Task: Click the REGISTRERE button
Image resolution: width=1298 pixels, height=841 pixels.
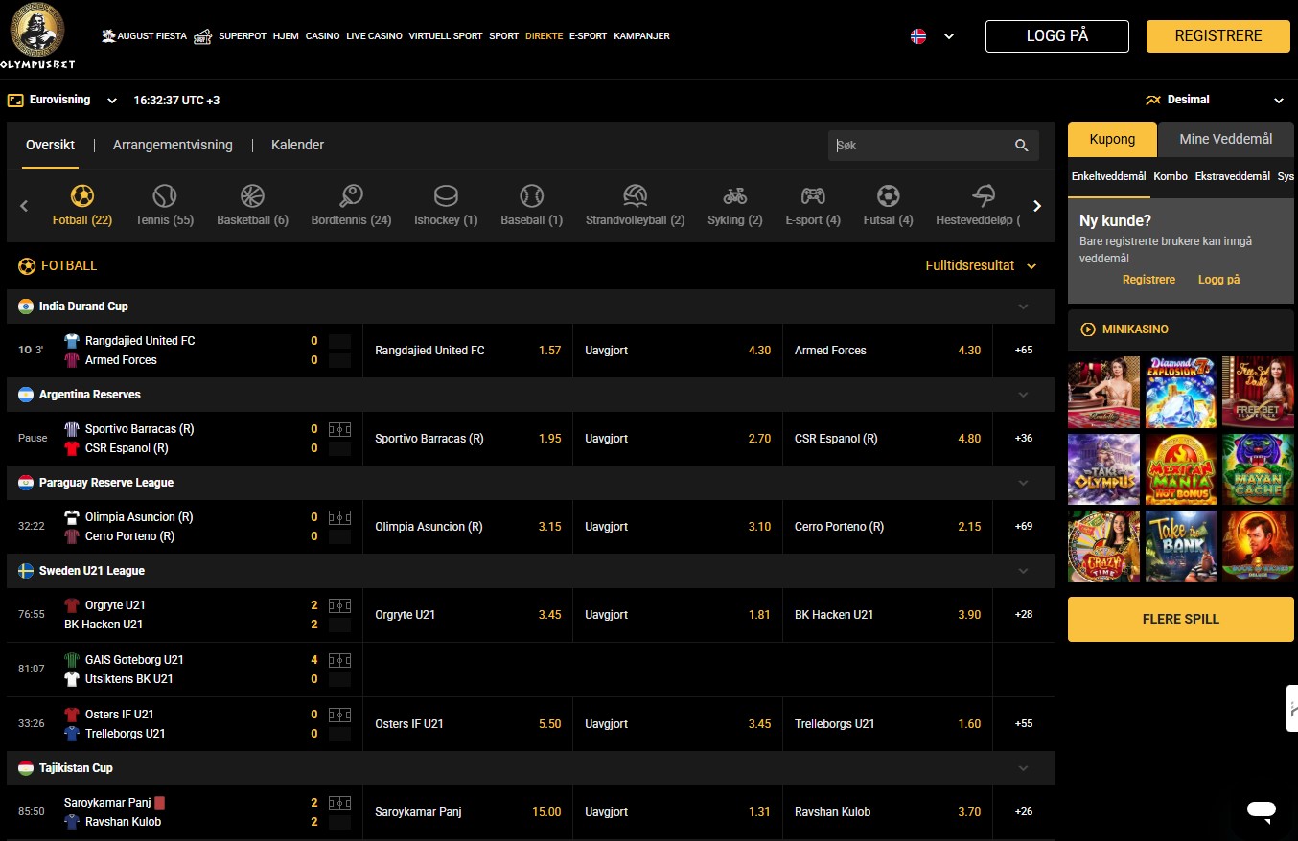Action: pos(1218,36)
